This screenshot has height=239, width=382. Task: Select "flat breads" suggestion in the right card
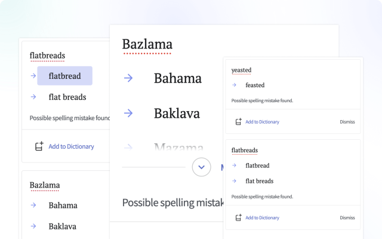coord(259,181)
